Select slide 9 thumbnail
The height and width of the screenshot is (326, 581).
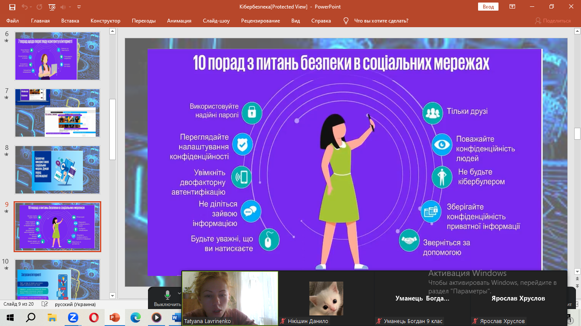click(x=57, y=227)
